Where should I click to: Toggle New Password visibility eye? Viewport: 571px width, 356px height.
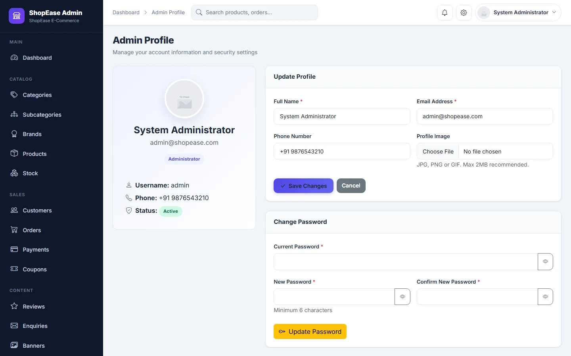tap(402, 297)
